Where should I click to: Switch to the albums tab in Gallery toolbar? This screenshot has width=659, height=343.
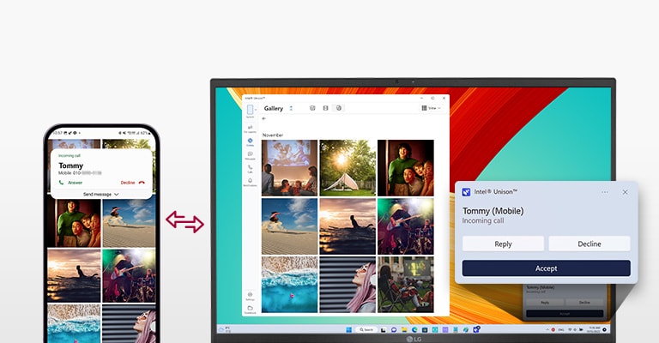pos(339,108)
